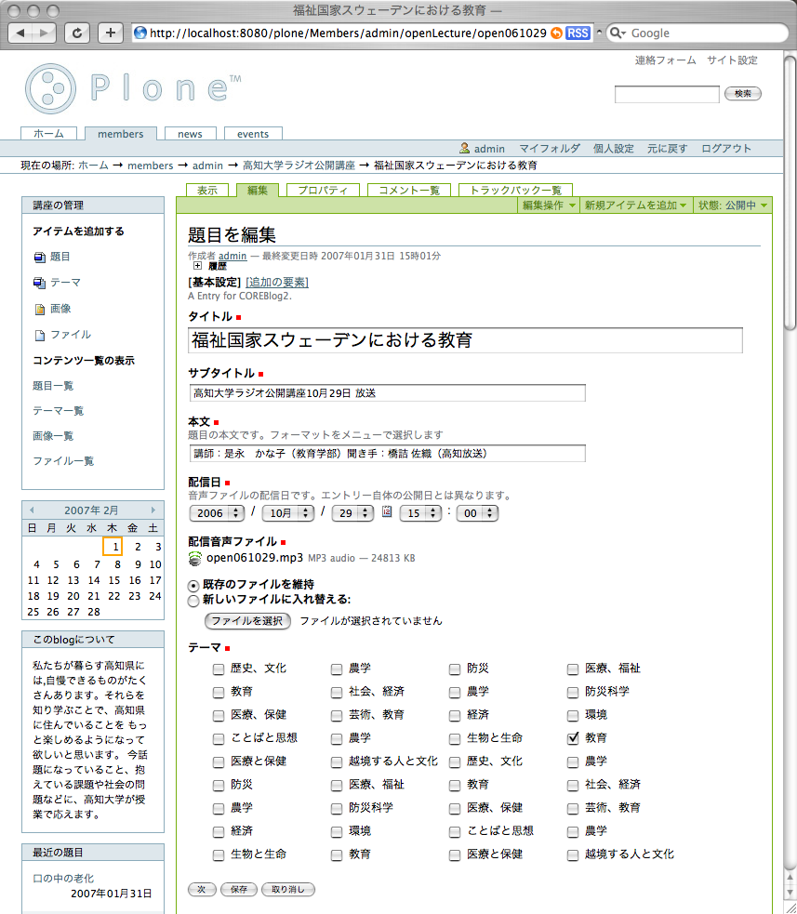Open the month 10月 dropdown

[x=288, y=513]
